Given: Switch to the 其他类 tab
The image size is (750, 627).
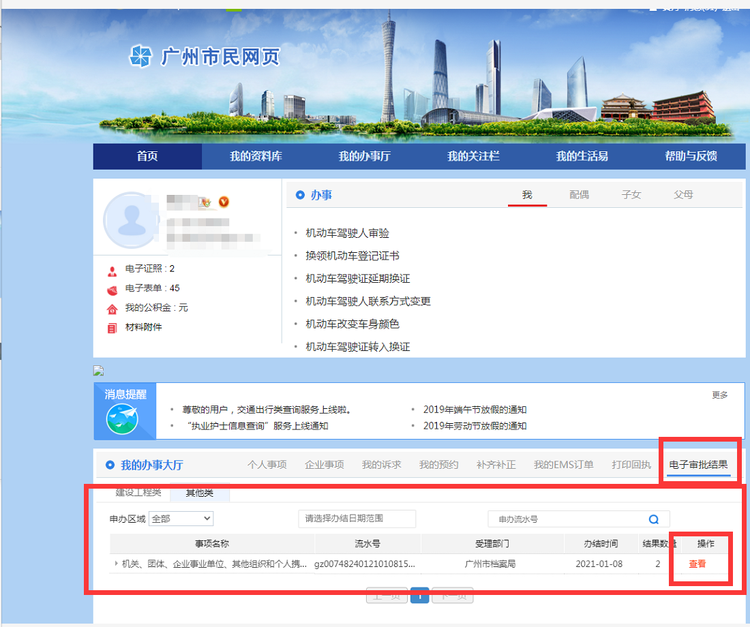Looking at the screenshot, I should pos(200,492).
